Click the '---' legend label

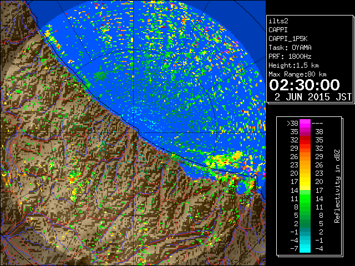pyautogui.click(x=317, y=124)
